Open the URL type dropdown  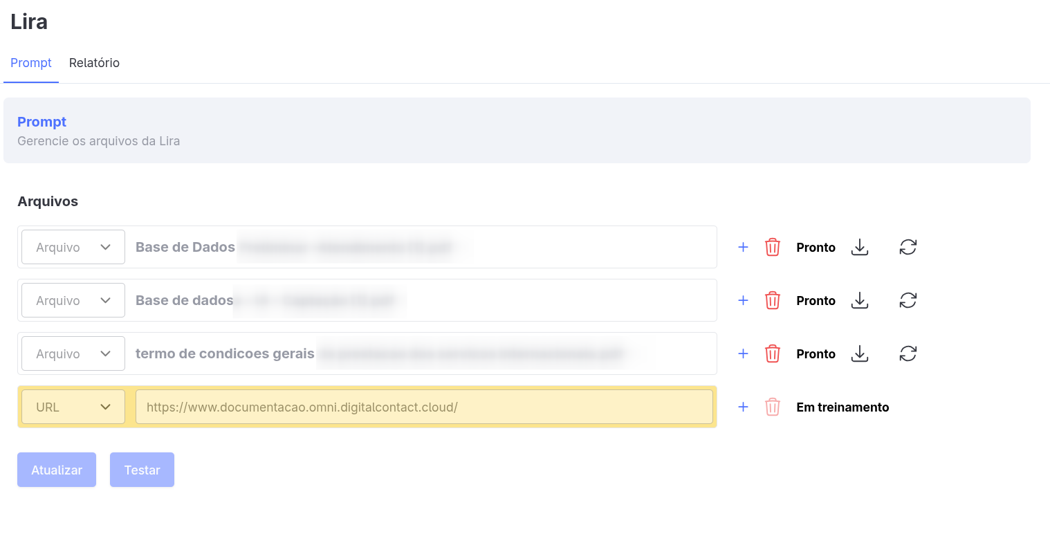pyautogui.click(x=73, y=407)
